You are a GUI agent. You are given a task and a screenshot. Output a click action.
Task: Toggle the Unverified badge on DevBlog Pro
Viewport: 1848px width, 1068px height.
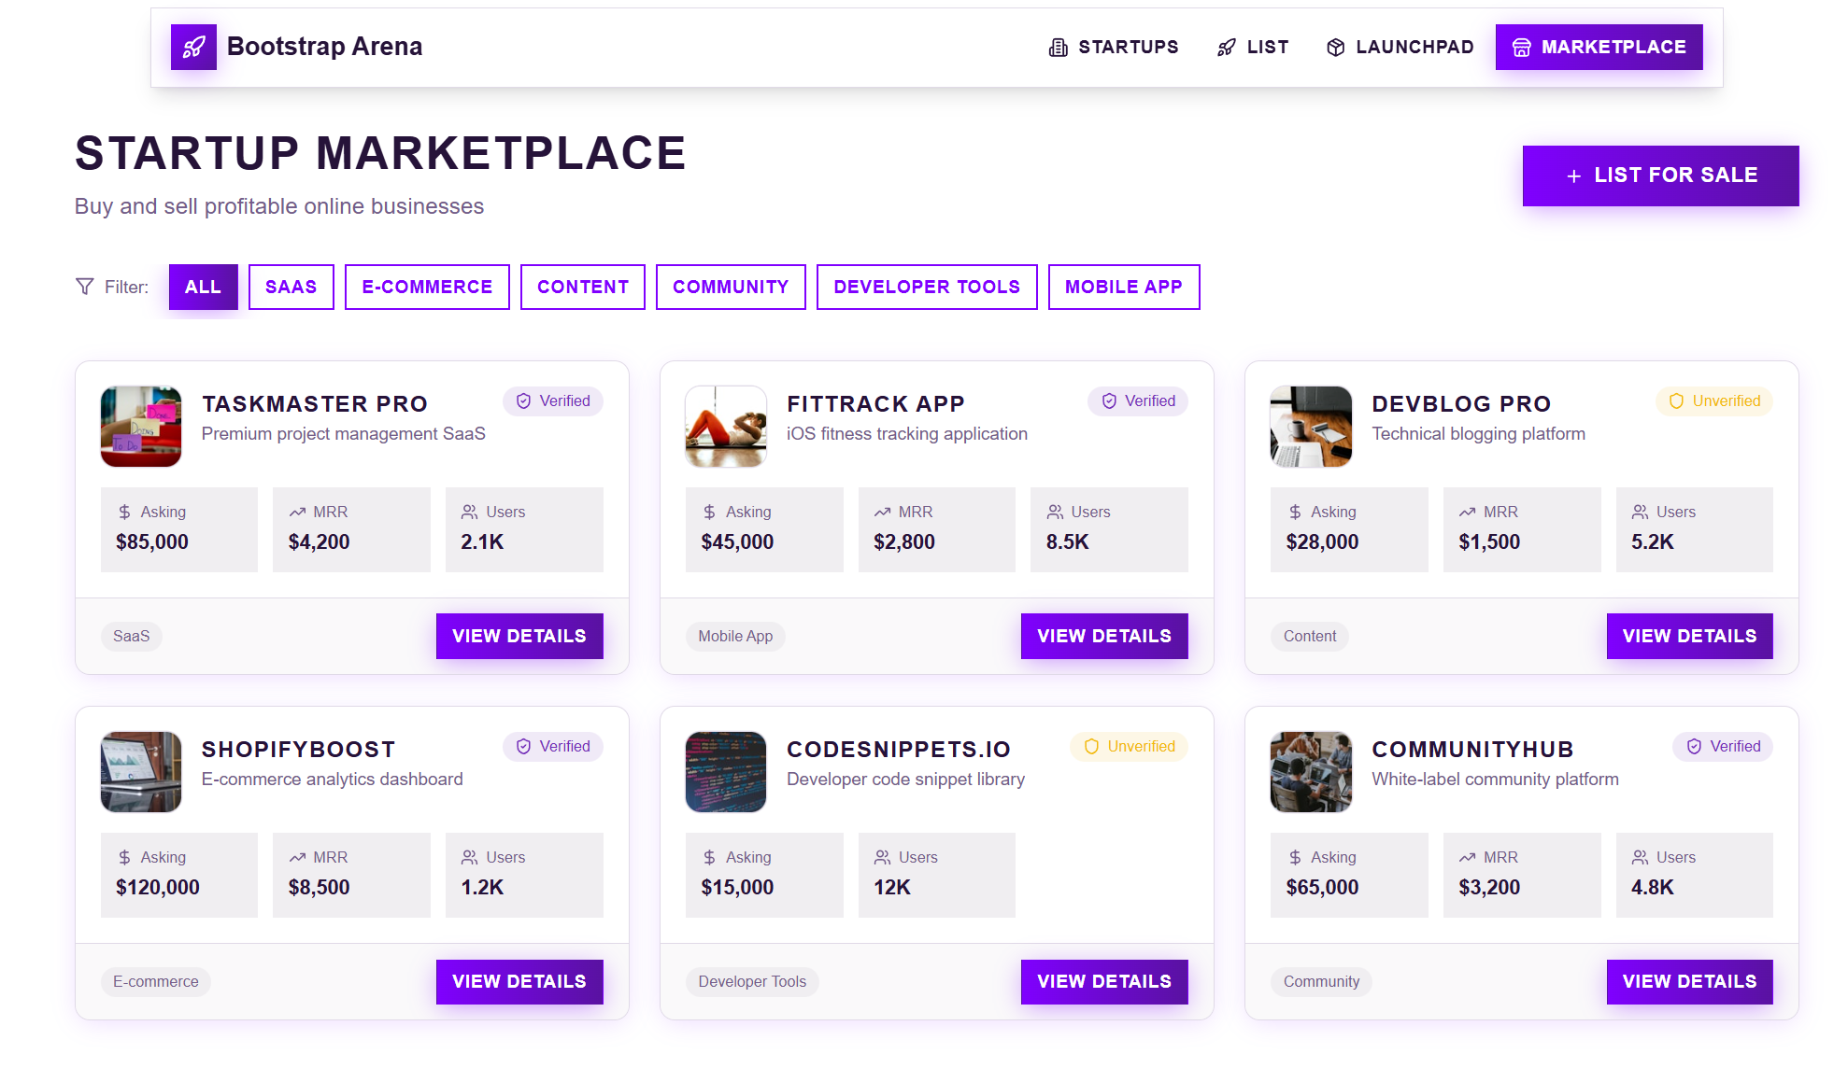coord(1714,401)
